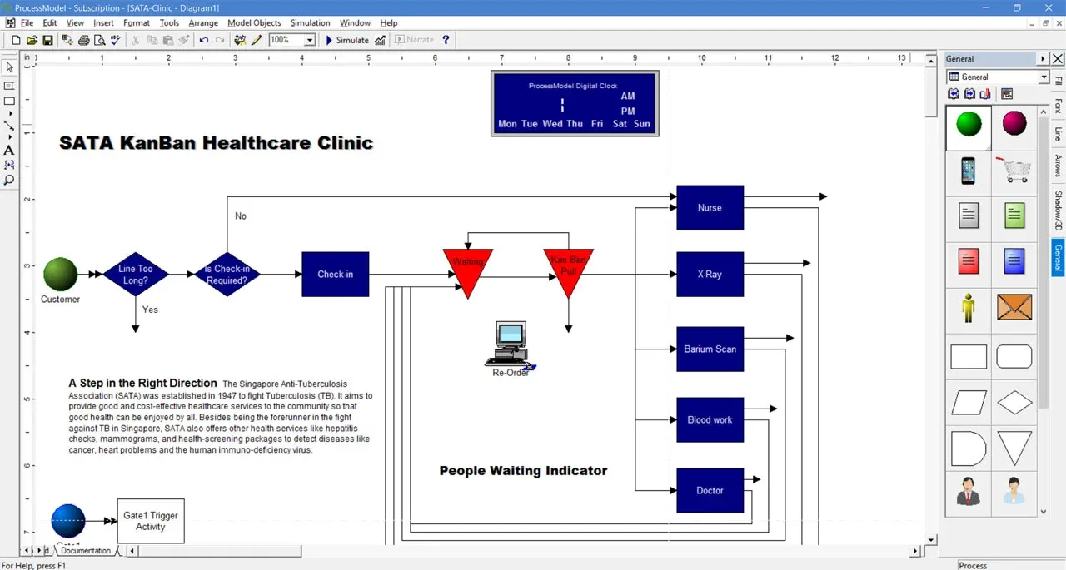The image size is (1066, 570).
Task: Start the simulation with Simulate button
Action: click(x=346, y=40)
